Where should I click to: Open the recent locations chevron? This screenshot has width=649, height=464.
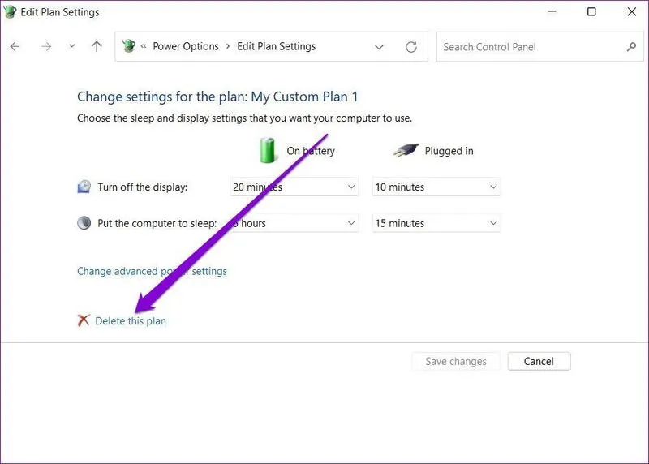tap(71, 47)
